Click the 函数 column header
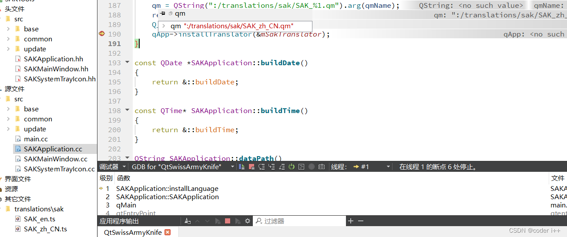This screenshot has width=567, height=237. click(123, 178)
